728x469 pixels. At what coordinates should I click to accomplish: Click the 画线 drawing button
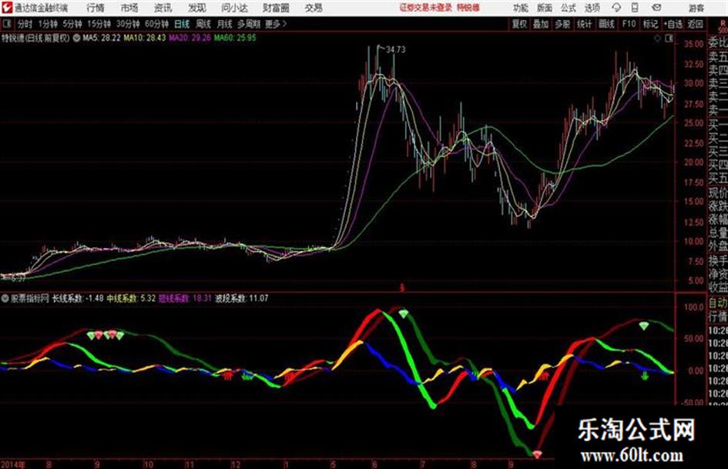tap(607, 24)
